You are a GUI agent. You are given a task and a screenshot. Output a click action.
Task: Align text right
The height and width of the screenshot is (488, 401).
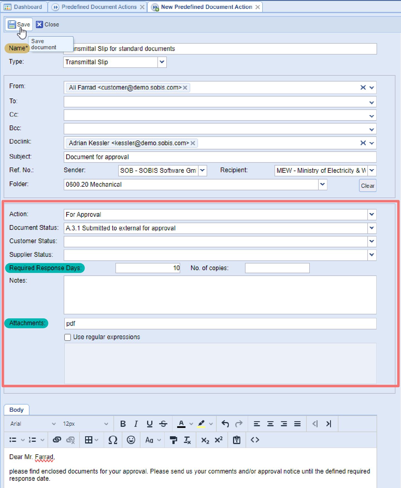coord(284,424)
